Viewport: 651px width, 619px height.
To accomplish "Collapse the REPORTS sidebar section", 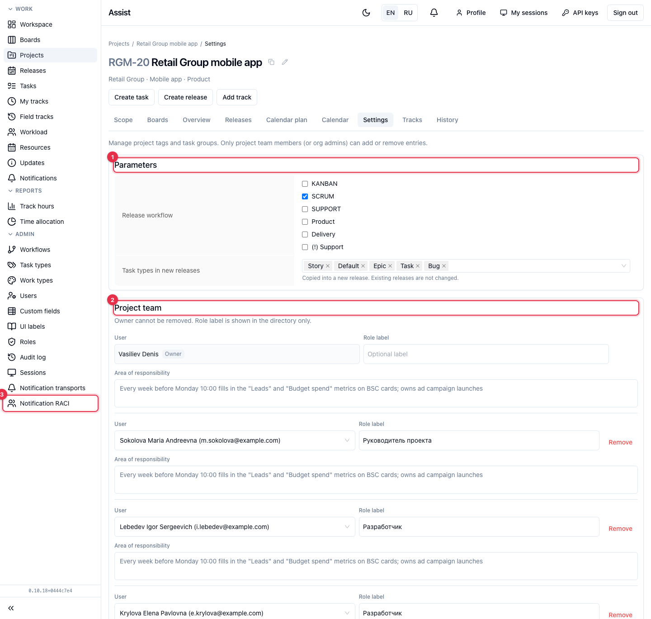I will click(25, 191).
